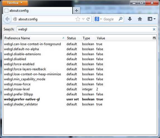Sort by the Preference Name column header
The height and width of the screenshot is (138, 160).
[x=35, y=38]
